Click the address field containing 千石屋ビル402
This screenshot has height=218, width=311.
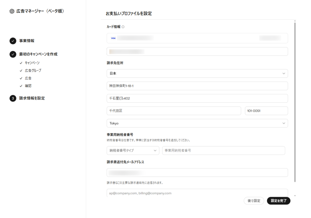tap(197, 98)
